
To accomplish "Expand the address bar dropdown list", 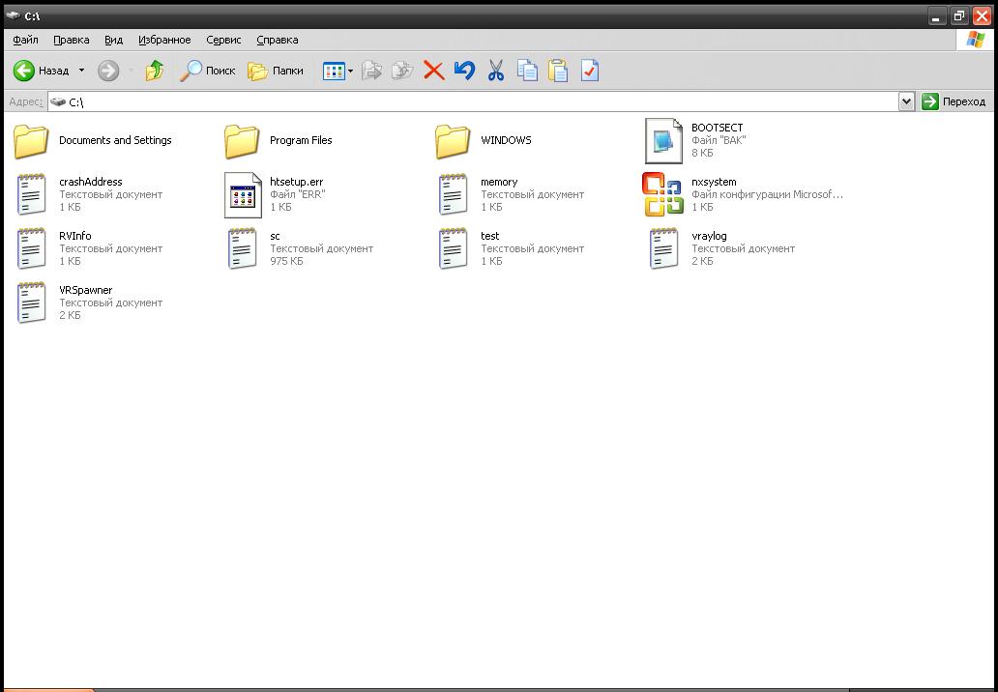I will point(906,101).
